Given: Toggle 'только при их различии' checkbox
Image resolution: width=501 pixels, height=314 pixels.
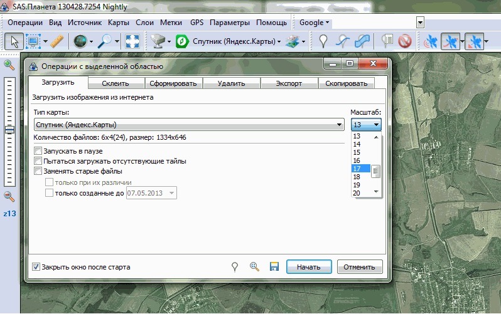Looking at the screenshot, I should pyautogui.click(x=49, y=182).
